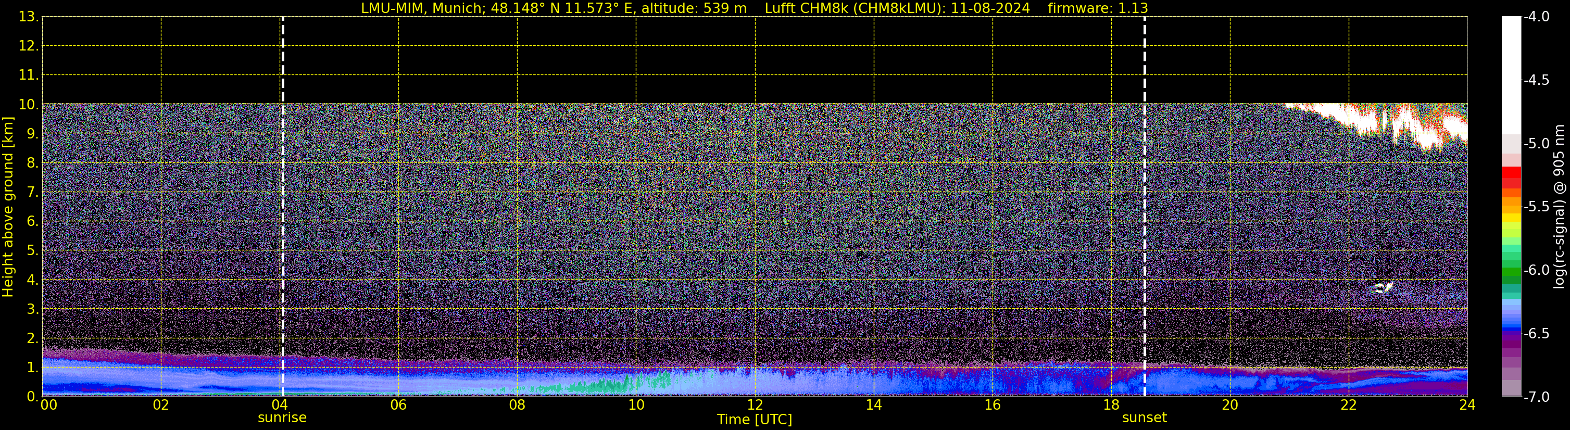
Task: Click the '11.' height axis tick label
Action: pyautogui.click(x=29, y=75)
